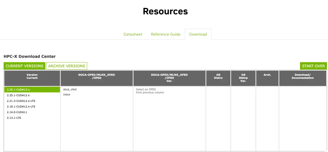
Task: Click the Arch. column header
Action: coord(267,75)
